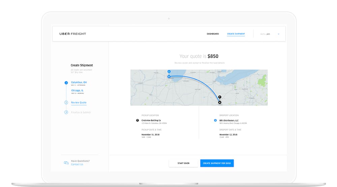
Task: Select the Create Shipment tab
Action: 236,34
